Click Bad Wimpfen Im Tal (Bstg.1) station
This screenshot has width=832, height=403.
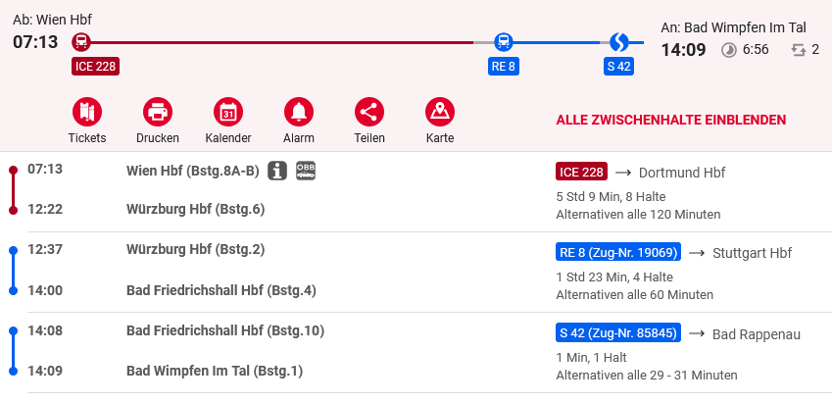(215, 371)
